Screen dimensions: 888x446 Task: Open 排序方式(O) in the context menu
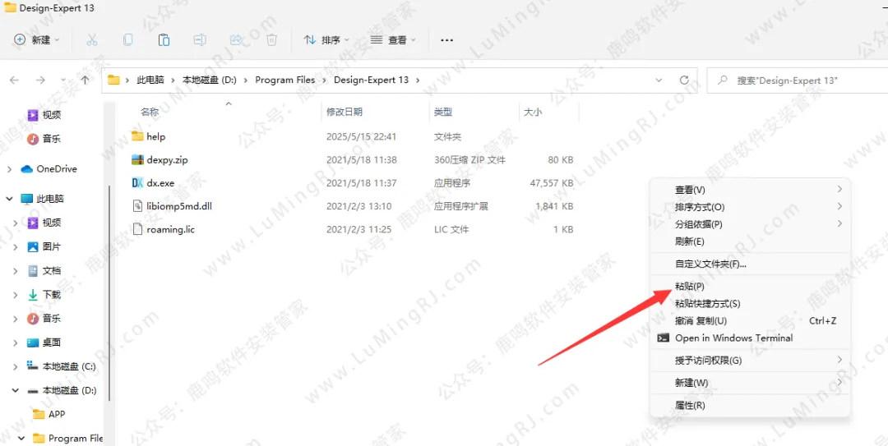(750, 207)
